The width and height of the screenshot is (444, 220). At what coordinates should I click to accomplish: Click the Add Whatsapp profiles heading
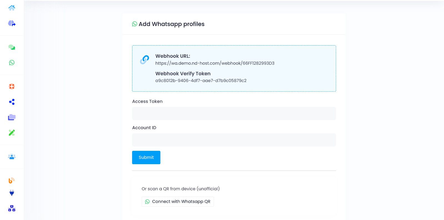point(171,24)
